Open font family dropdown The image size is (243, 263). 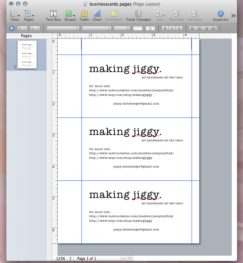pos(63,29)
